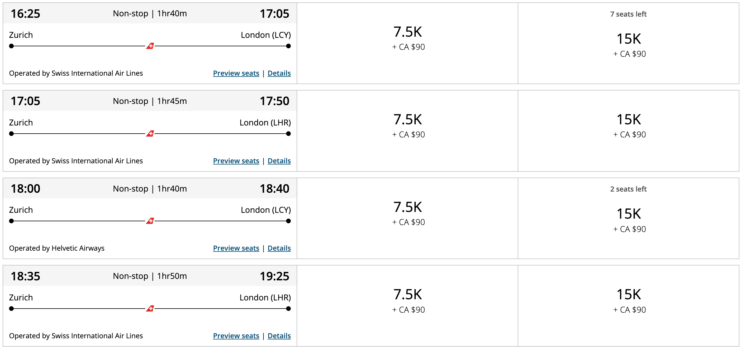Pick the 15K fare on 17:05 flight
Screen dimensions: 742x347
tap(629, 125)
